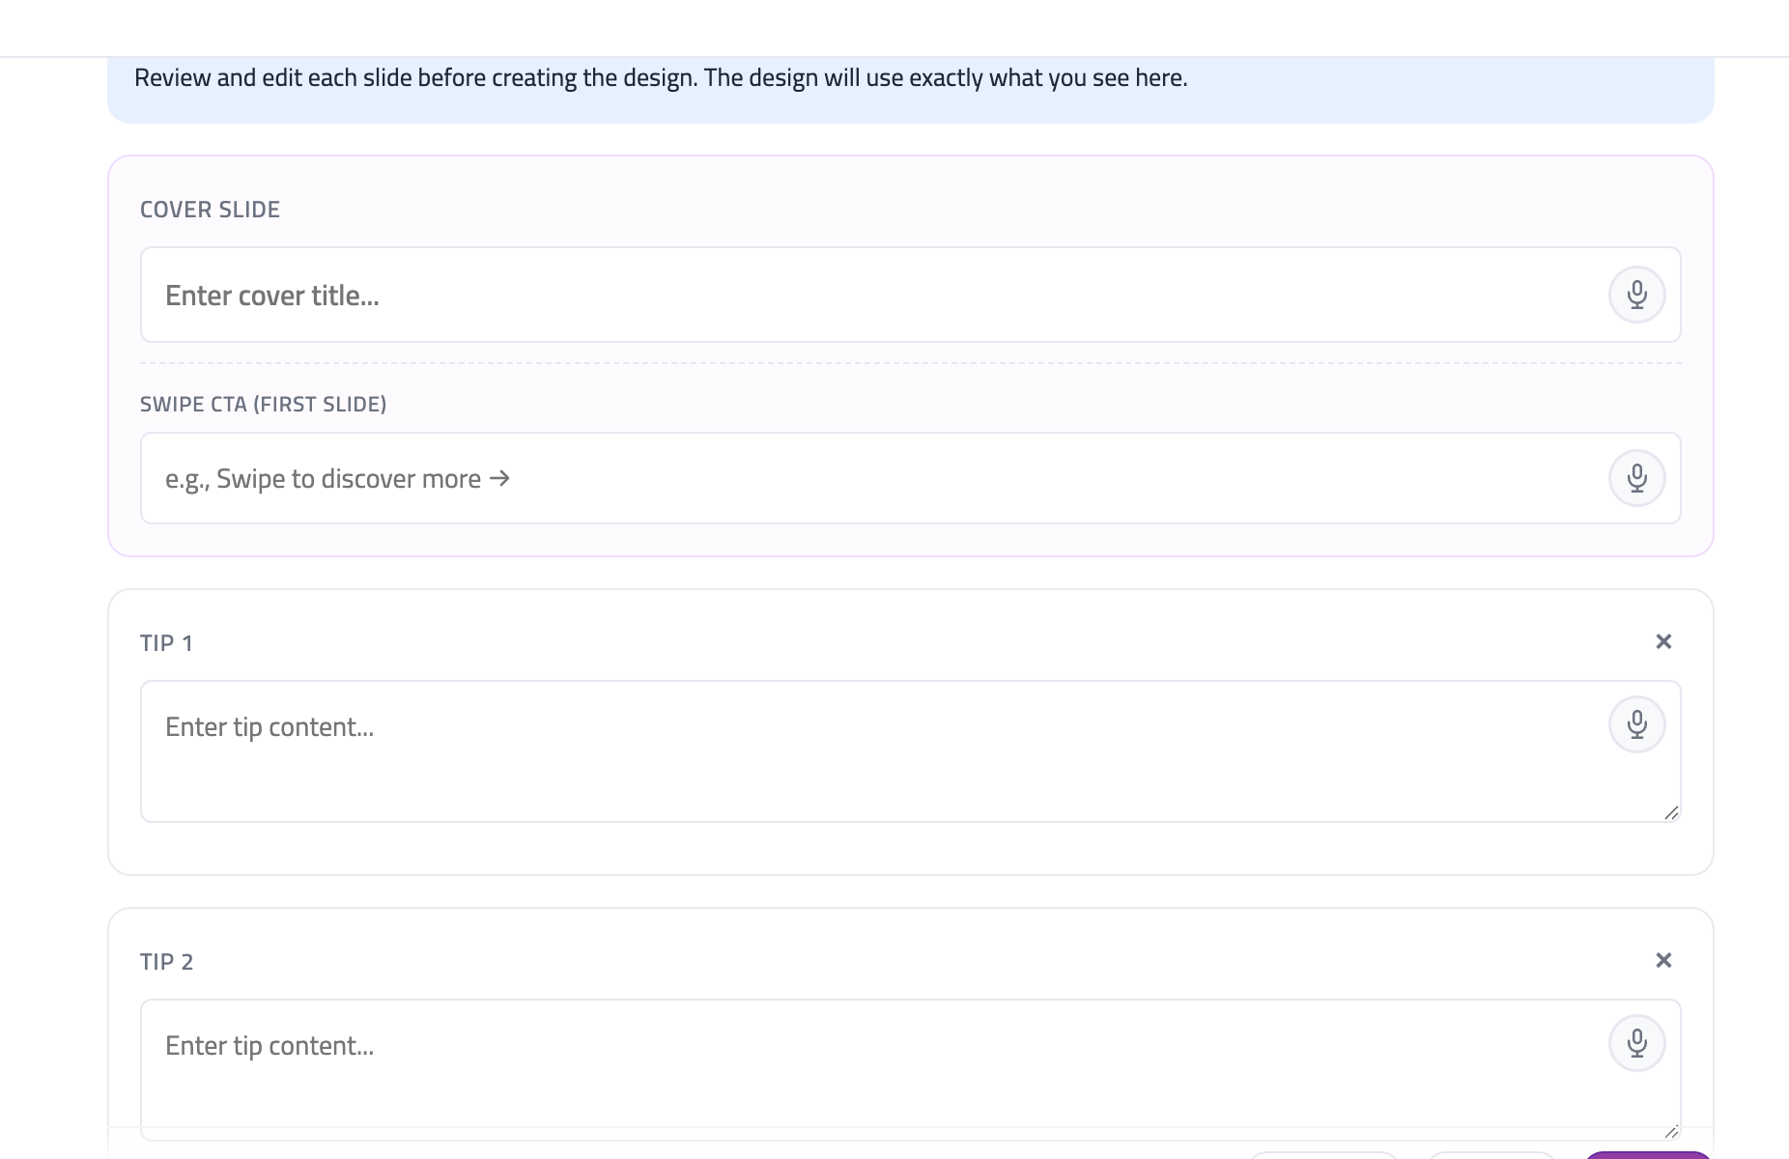The width and height of the screenshot is (1789, 1159).
Task: Select the SWIPE CTA (FIRST SLIDE) label
Action: point(263,404)
